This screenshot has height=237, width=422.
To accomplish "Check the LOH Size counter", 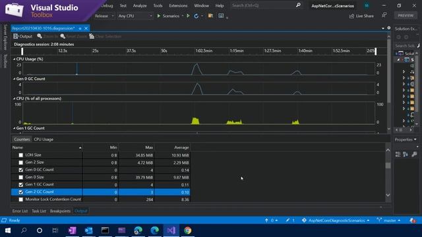I will point(20,155).
